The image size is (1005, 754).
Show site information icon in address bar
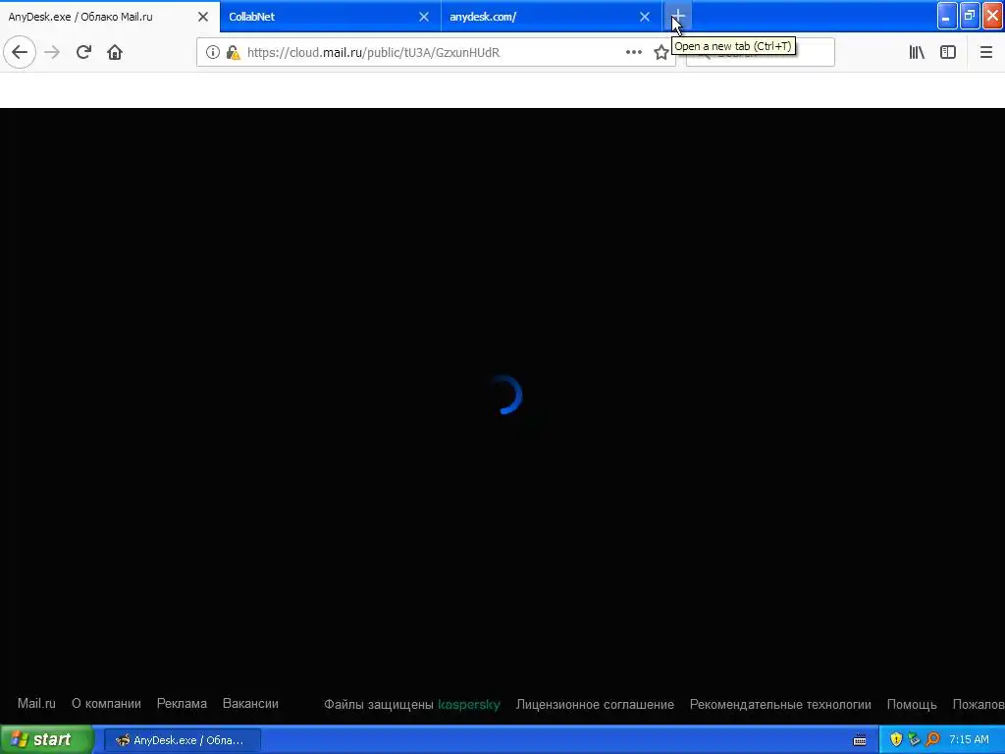pos(213,53)
